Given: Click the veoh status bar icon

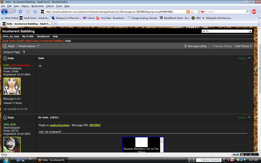Looking at the screenshot, I should pos(236,155).
